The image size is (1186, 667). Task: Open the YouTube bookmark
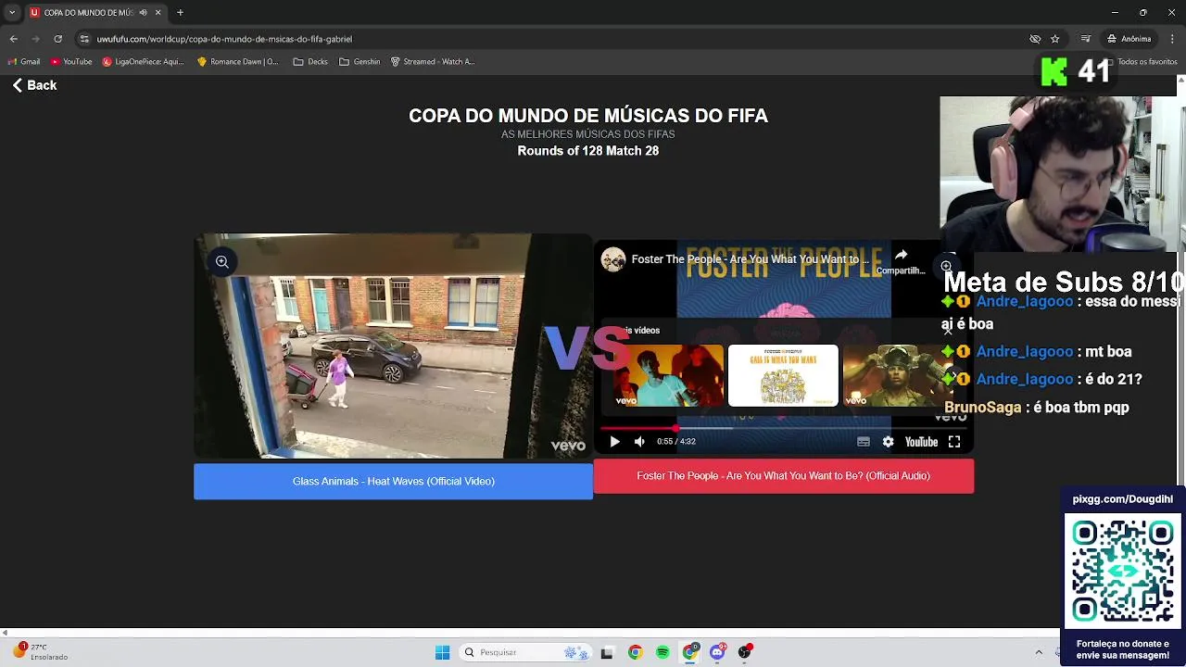tap(71, 62)
